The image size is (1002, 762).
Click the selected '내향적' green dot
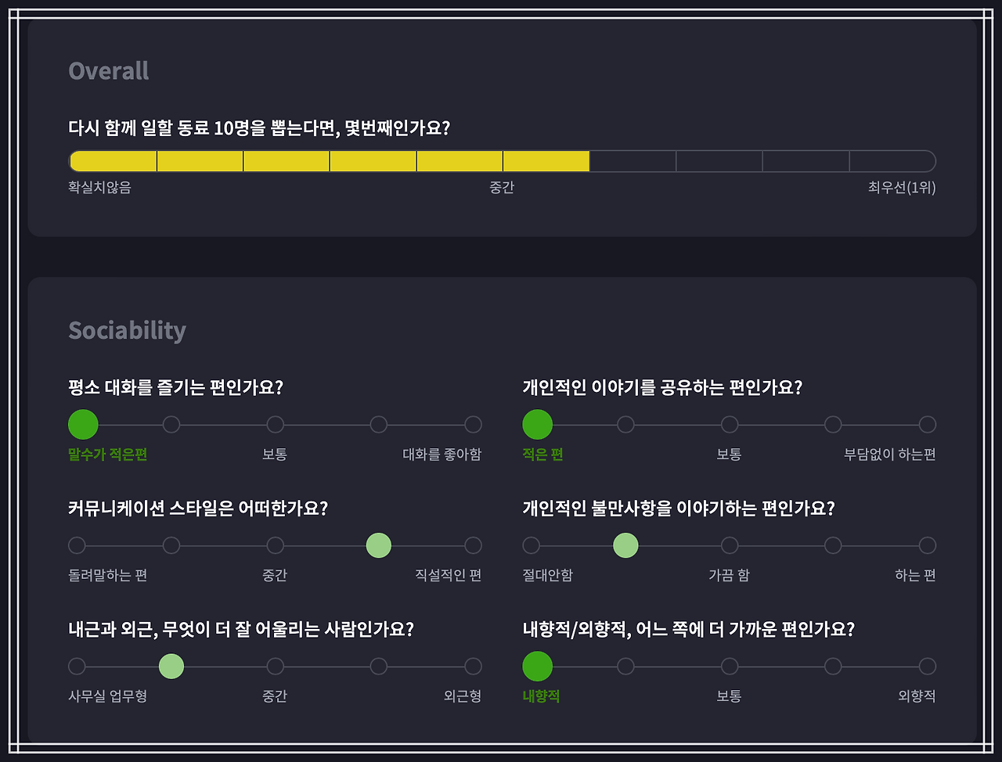coord(537,666)
